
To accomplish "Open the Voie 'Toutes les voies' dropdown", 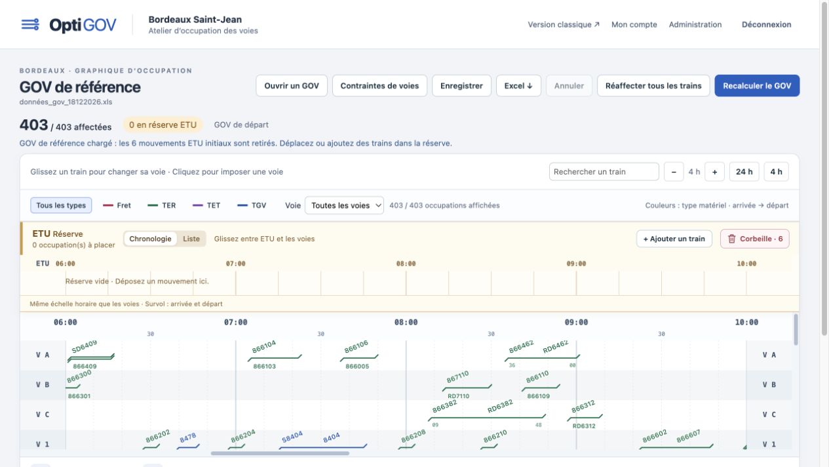I will 344,205.
